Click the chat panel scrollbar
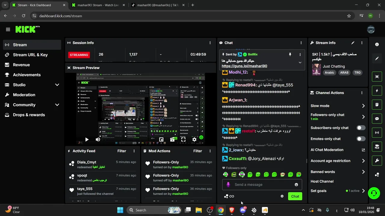 coord(306,161)
